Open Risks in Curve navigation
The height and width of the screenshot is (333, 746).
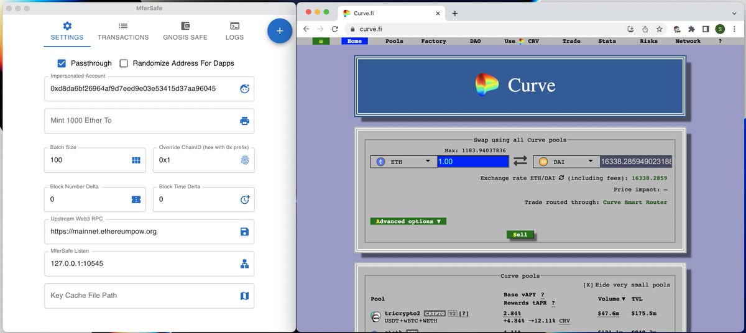click(x=648, y=41)
